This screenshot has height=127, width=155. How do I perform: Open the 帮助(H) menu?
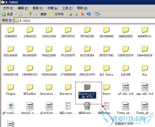pyautogui.click(x=82, y=8)
